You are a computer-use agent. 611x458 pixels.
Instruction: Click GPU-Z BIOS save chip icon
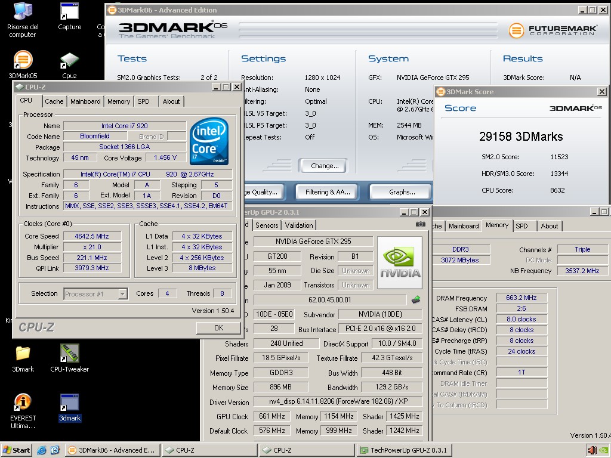pyautogui.click(x=416, y=299)
